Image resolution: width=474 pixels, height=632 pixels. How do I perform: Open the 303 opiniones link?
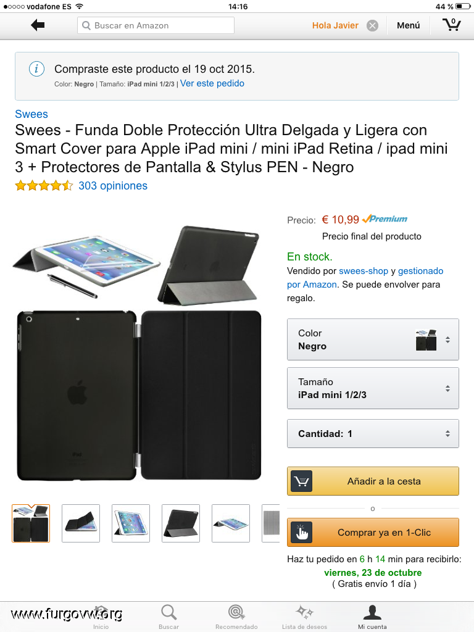113,186
